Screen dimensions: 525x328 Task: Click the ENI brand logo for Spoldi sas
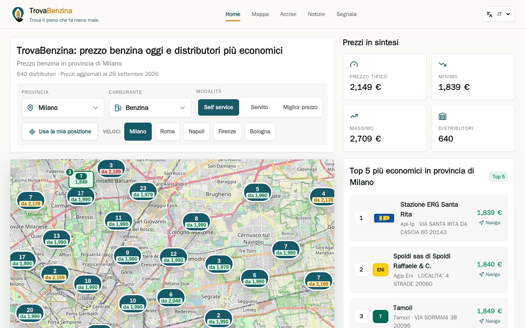point(381,270)
